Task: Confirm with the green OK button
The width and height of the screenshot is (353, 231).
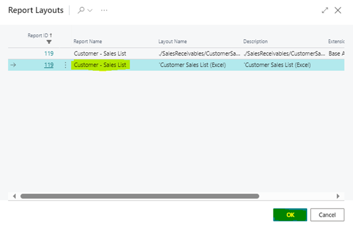Action: pos(290,215)
